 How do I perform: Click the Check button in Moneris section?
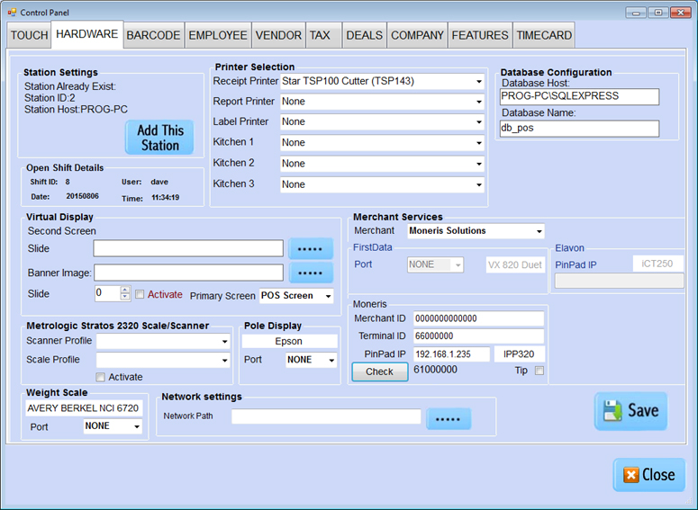tap(379, 371)
